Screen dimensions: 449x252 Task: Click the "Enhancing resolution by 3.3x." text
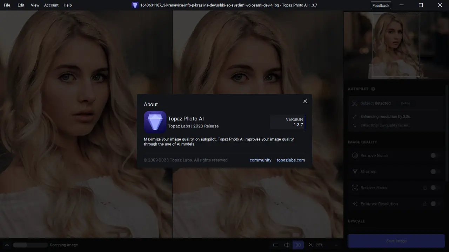point(386,117)
